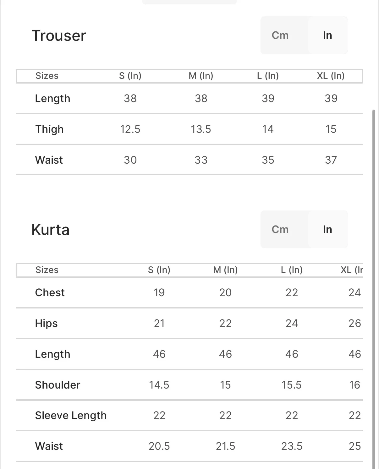This screenshot has width=379, height=469.
Task: Click the Trouser Waist value 37
Action: pos(331,160)
